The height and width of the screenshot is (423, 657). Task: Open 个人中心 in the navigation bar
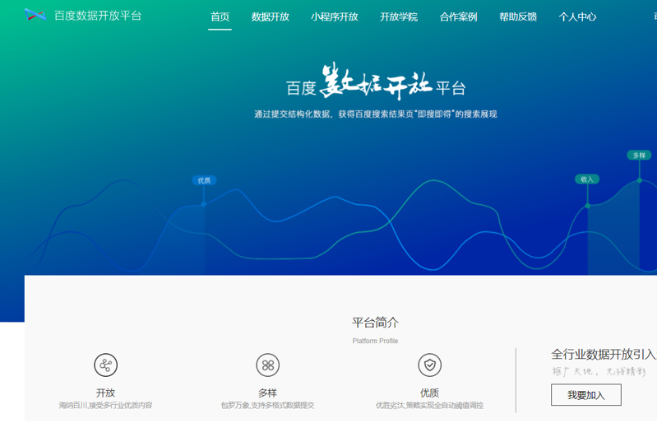coord(577,16)
